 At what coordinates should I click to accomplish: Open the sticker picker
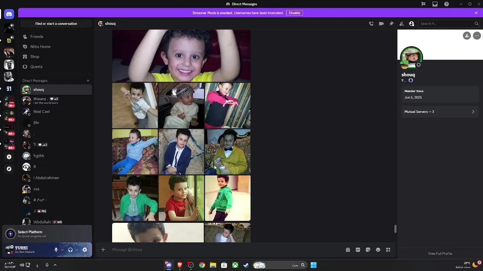point(368,250)
